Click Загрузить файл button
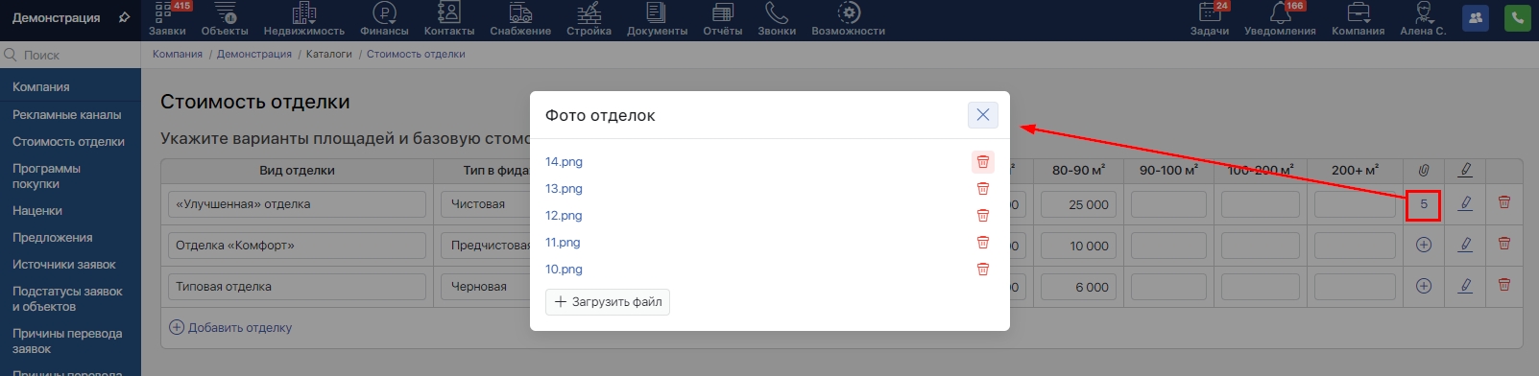 pyautogui.click(x=608, y=302)
